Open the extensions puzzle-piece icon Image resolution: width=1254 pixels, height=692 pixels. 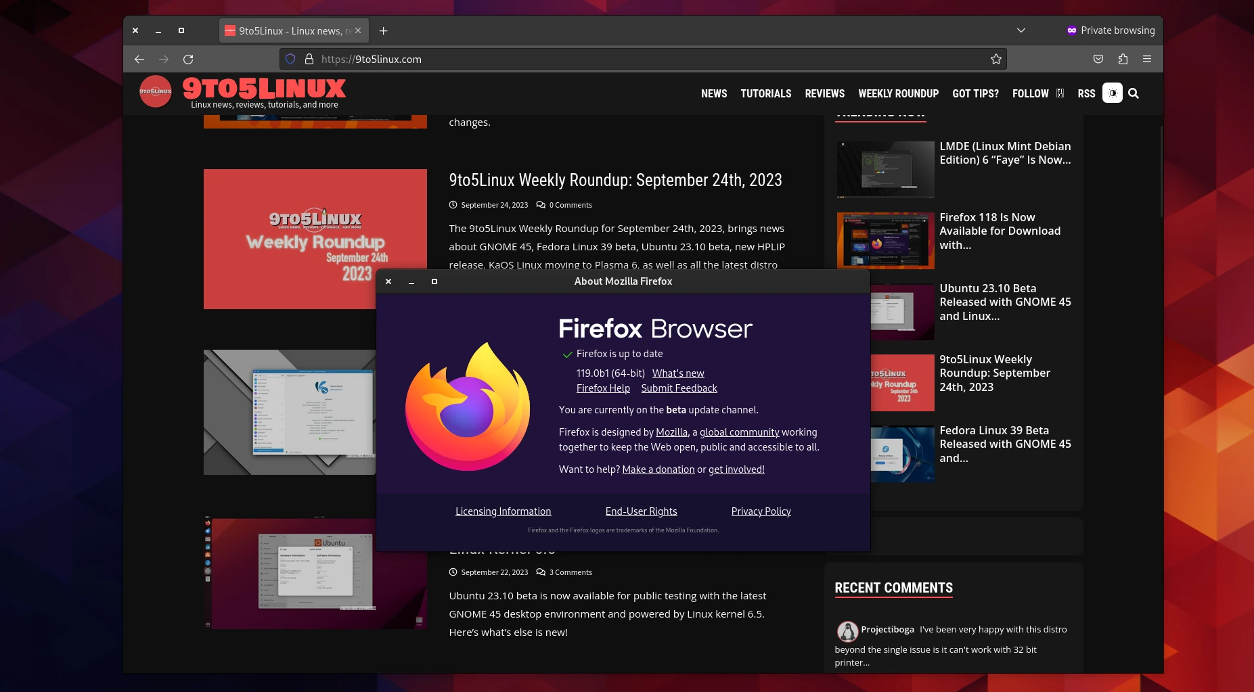1122,59
